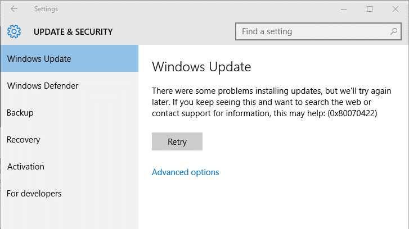Maximize the Settings window
Image resolution: width=409 pixels, height=229 pixels.
click(370, 9)
